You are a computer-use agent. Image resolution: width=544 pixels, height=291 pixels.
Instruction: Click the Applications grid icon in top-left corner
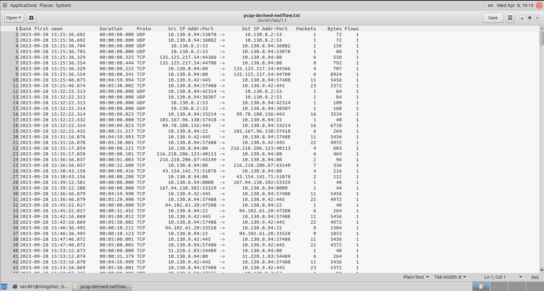click(4, 5)
